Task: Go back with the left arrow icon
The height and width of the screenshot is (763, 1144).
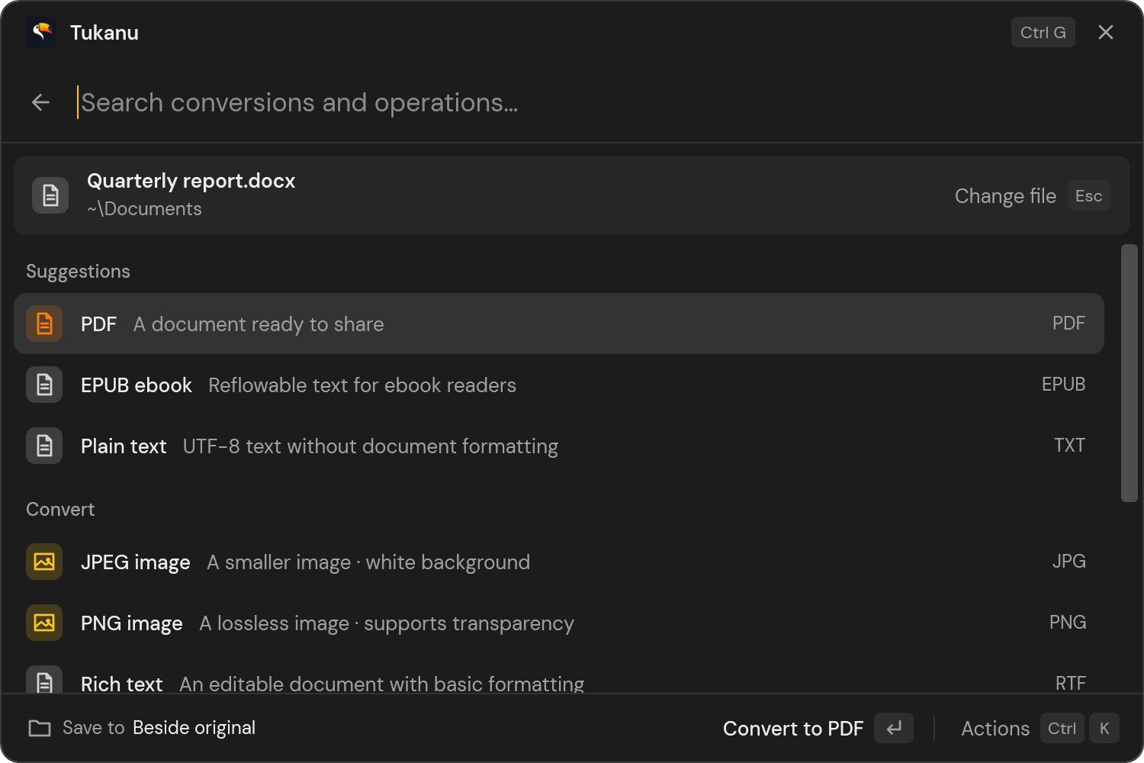Action: pyautogui.click(x=41, y=102)
